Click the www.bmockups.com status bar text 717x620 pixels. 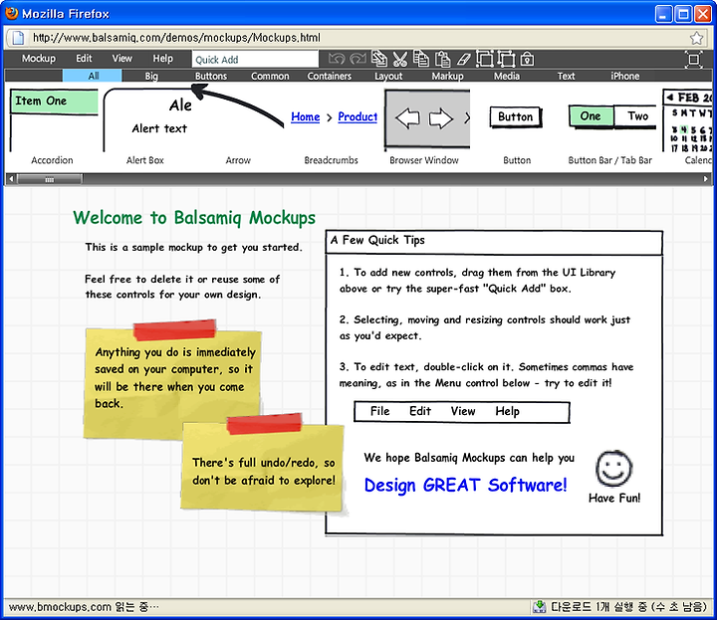[x=84, y=607]
